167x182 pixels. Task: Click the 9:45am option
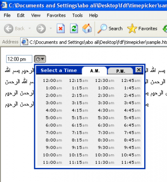pyautogui.click(x=132, y=147)
